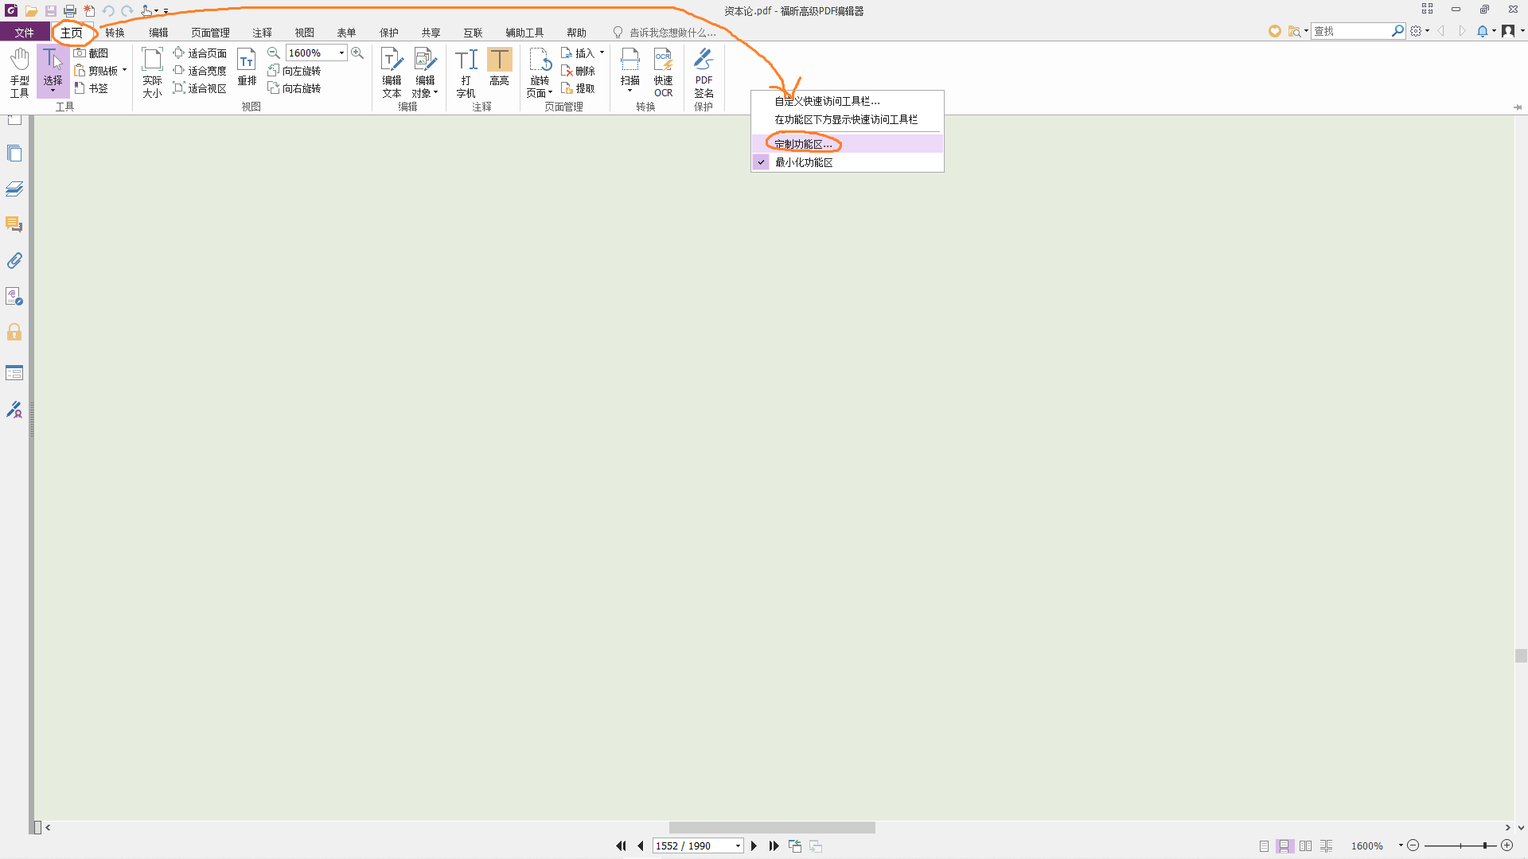Rotate view right (向右旋转)
Viewport: 1528px width, 859px height.
[294, 88]
